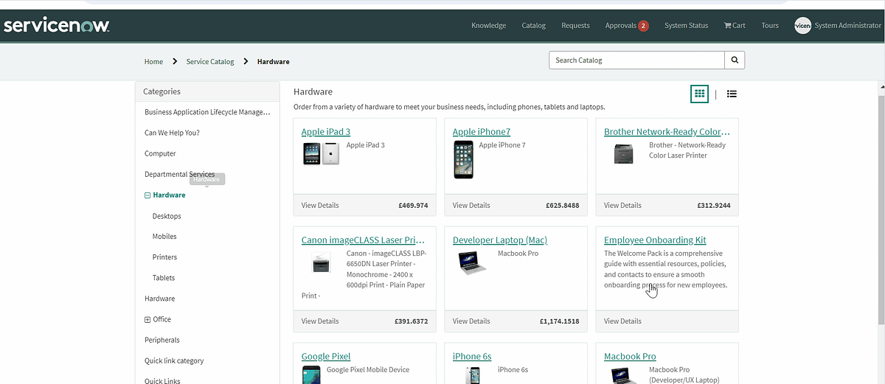Select the Printers subcategory
This screenshot has height=384, width=885.
click(x=164, y=257)
